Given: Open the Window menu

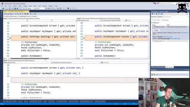Looking at the screenshot, I should (x=51, y=6).
